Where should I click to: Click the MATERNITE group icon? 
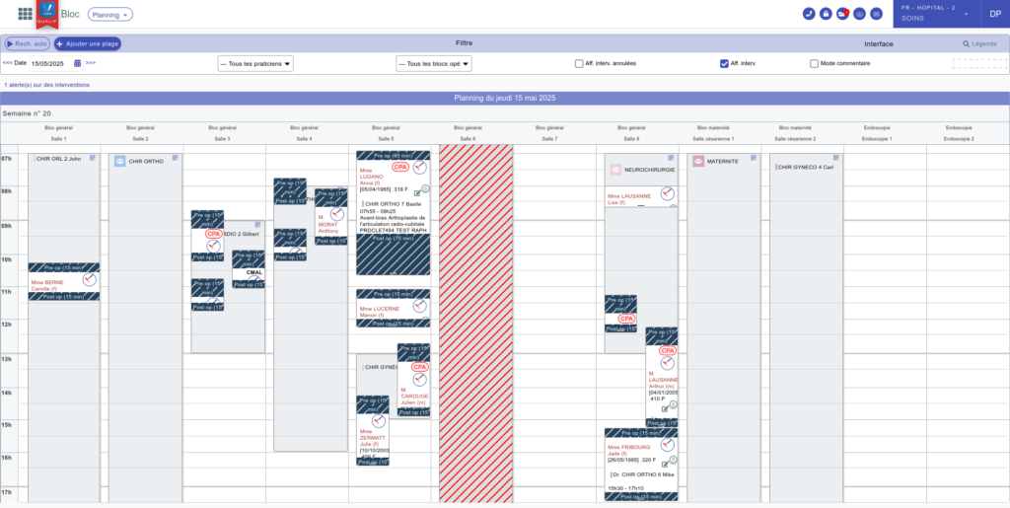coord(697,161)
